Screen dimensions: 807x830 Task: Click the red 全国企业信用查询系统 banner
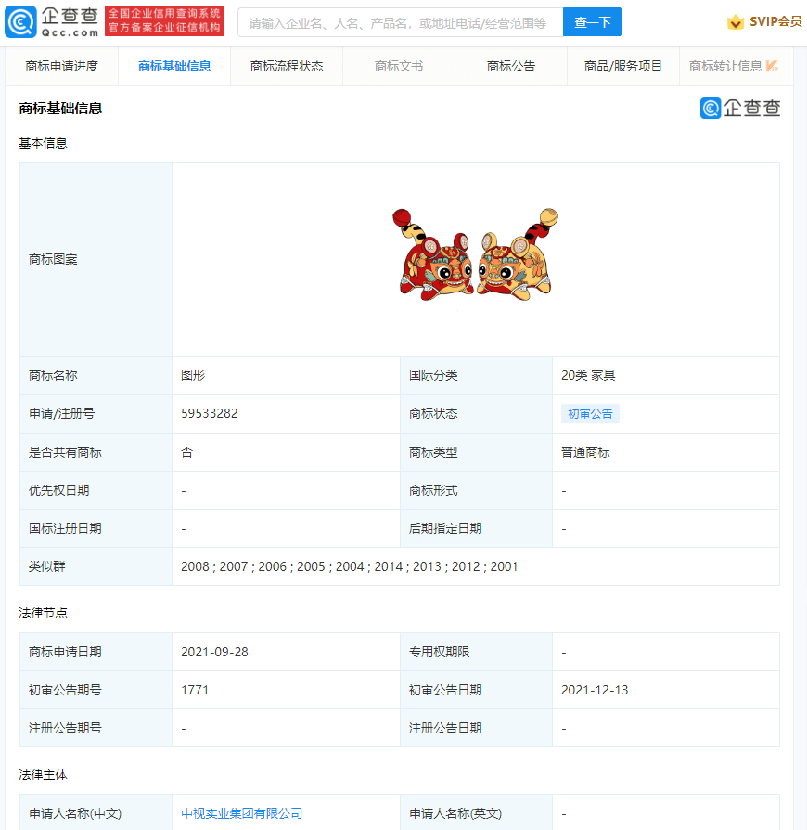coord(164,21)
